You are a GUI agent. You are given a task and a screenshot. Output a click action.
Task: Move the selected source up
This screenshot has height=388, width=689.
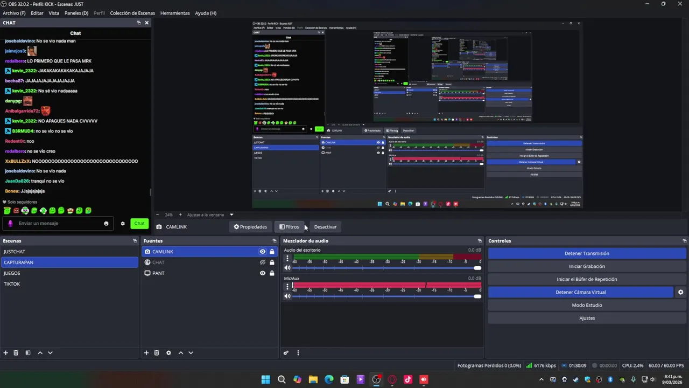click(x=181, y=353)
